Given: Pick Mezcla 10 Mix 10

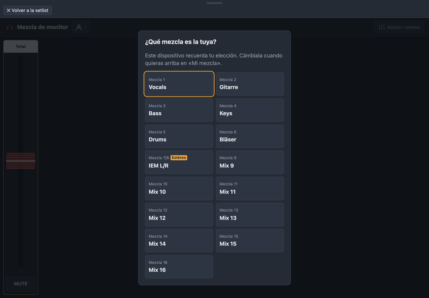Looking at the screenshot, I should click(x=179, y=188).
